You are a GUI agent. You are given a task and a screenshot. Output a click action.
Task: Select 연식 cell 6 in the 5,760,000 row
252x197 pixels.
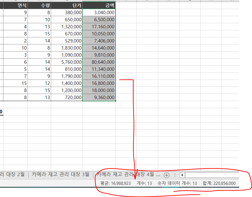point(15,62)
